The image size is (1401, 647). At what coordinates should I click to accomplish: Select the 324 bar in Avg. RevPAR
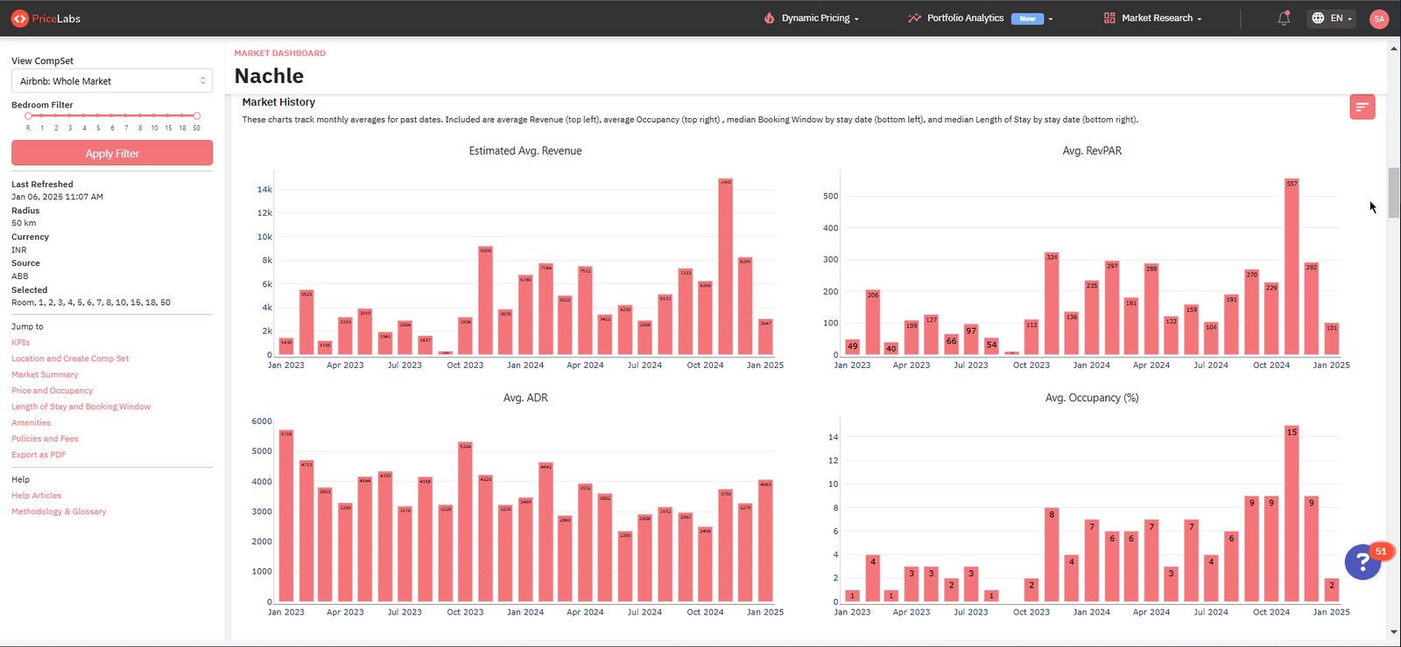coord(1052,303)
